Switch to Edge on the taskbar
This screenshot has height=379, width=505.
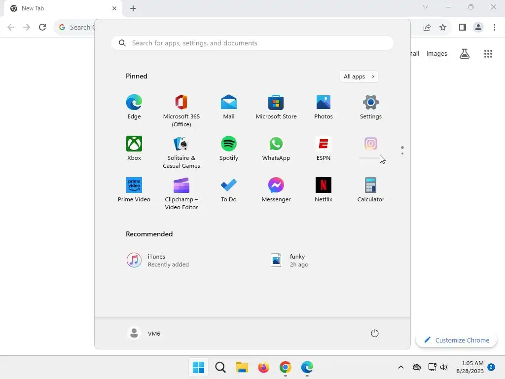(307, 367)
